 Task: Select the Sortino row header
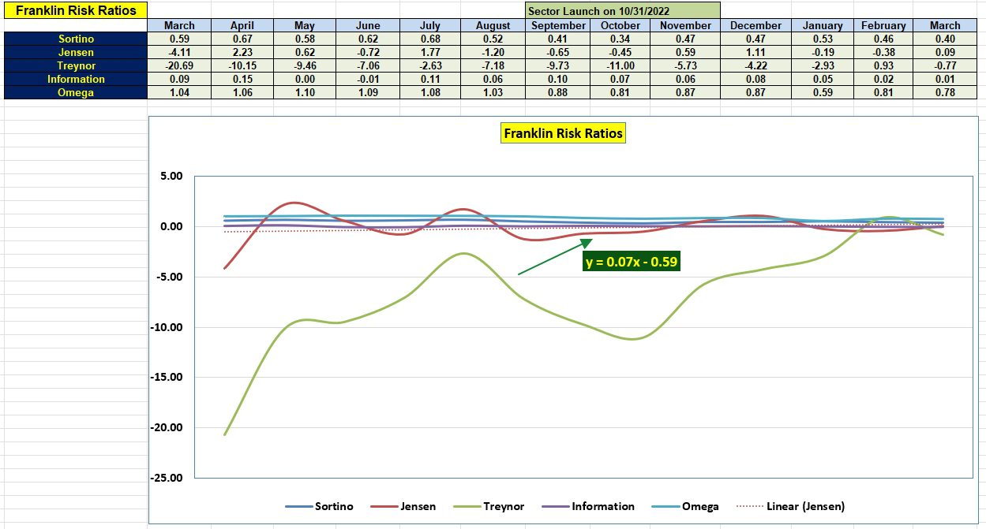pos(76,39)
